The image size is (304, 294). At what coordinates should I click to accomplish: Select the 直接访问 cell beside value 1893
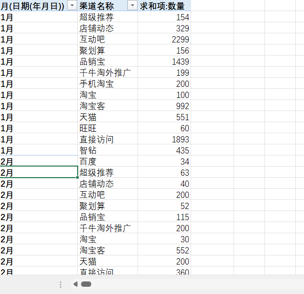(x=108, y=139)
